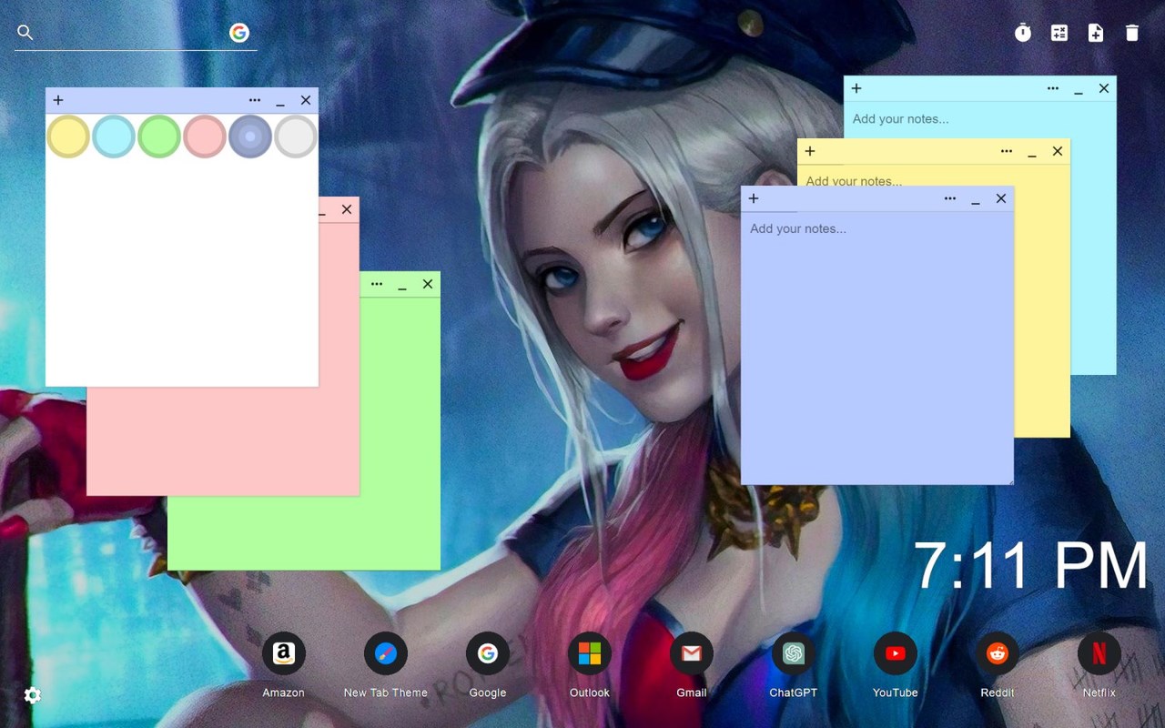Open the three-dot menu on yellow note
The height and width of the screenshot is (728, 1165).
pyautogui.click(x=1007, y=151)
